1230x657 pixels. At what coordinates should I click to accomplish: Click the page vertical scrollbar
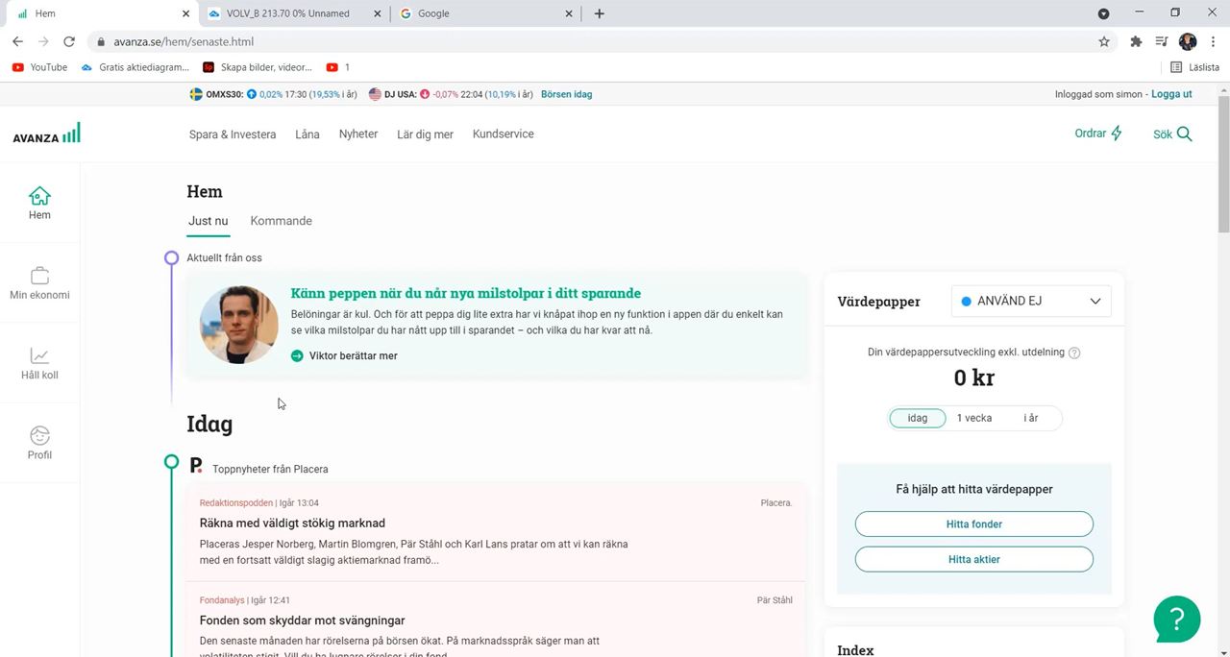(x=1223, y=163)
